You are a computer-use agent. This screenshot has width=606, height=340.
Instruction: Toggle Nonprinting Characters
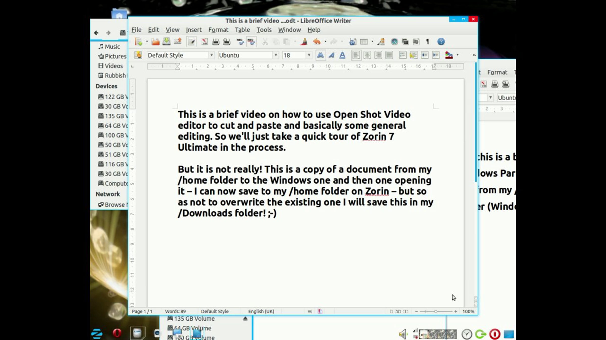click(x=427, y=42)
